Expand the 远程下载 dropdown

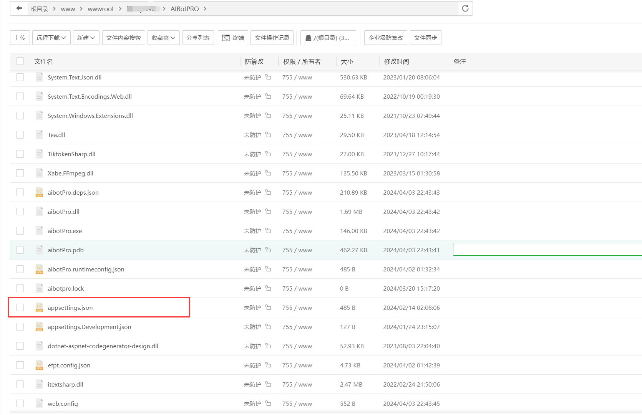[51, 38]
